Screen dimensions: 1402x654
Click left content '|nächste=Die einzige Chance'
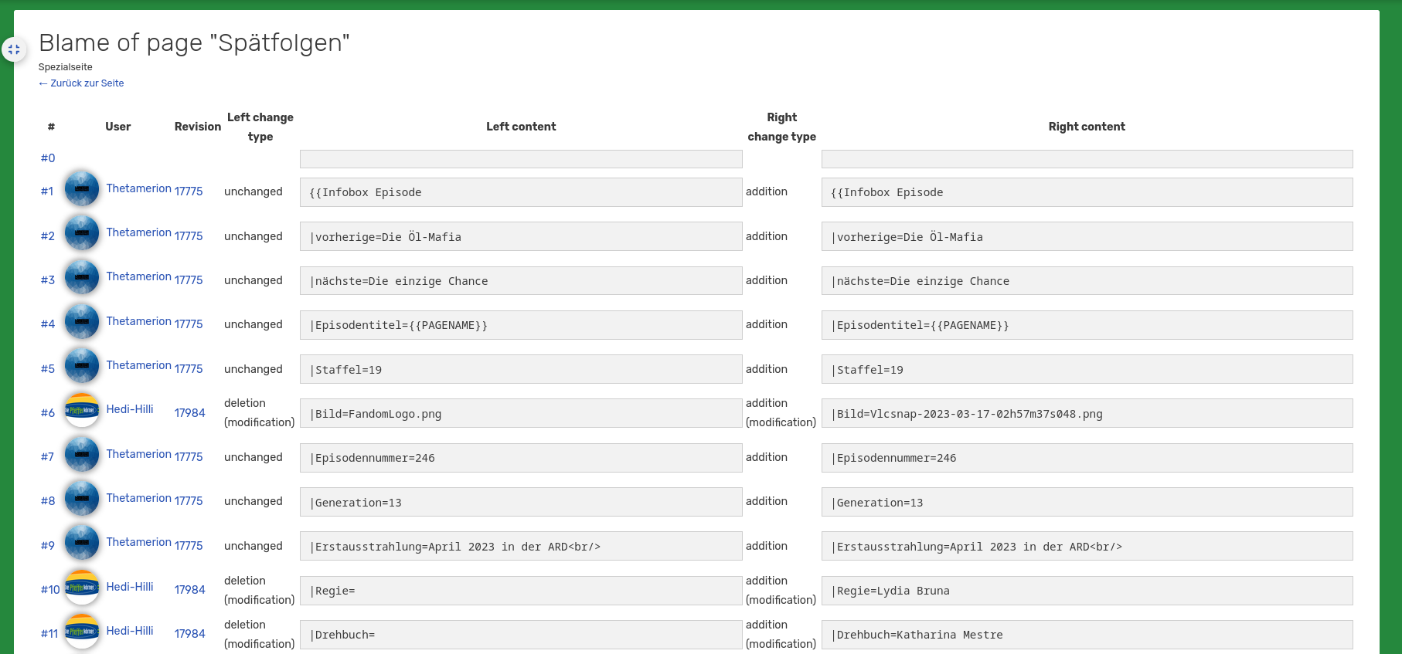pyautogui.click(x=521, y=281)
